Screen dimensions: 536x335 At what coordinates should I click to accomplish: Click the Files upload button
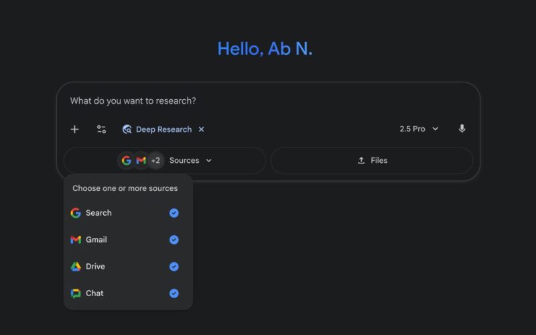[x=372, y=161]
